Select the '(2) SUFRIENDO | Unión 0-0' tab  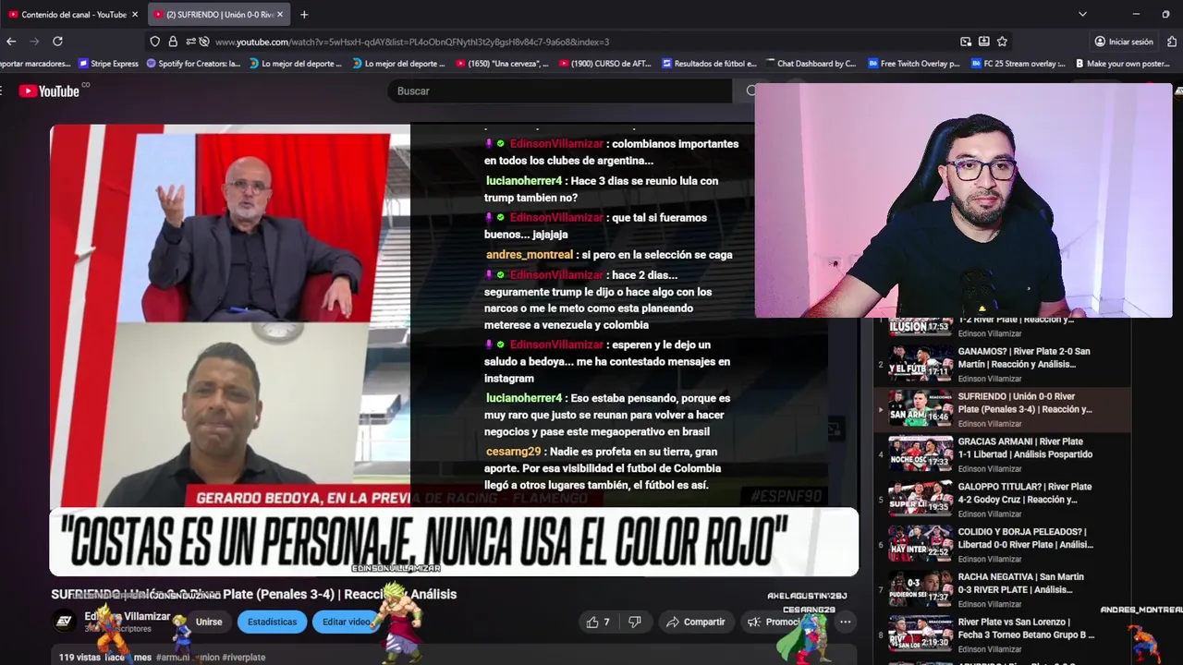click(218, 15)
